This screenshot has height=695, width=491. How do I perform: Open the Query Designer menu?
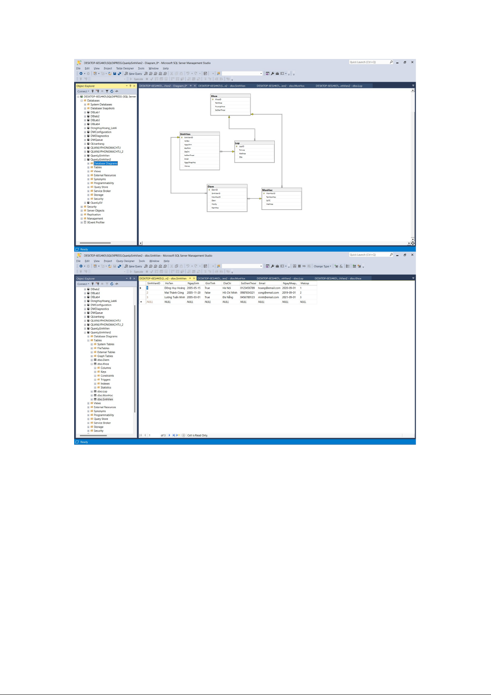point(125,261)
